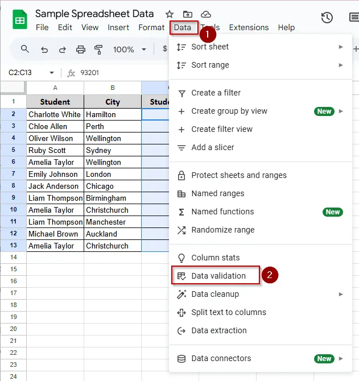This screenshot has height=381, width=359.
Task: Open the Google Sheets home icon
Action: click(x=20, y=19)
